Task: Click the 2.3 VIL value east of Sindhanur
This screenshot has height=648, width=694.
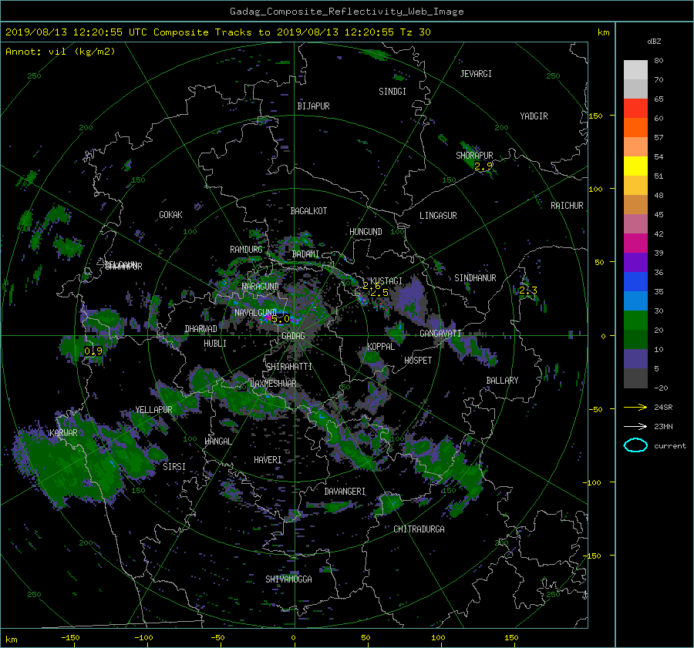Action: coord(528,290)
